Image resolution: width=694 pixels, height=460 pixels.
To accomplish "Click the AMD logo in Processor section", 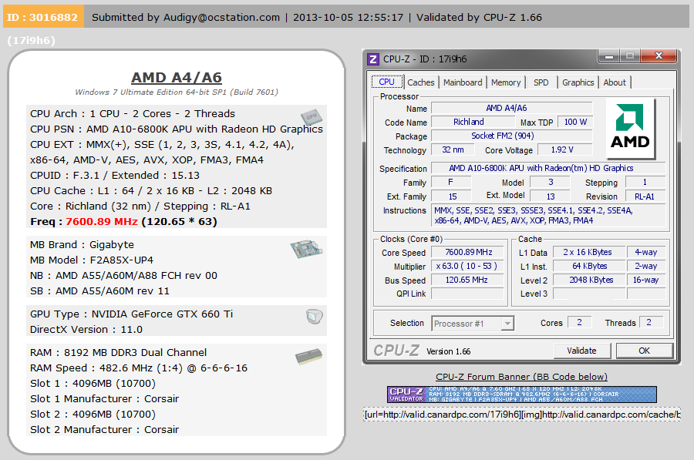I will pyautogui.click(x=630, y=128).
